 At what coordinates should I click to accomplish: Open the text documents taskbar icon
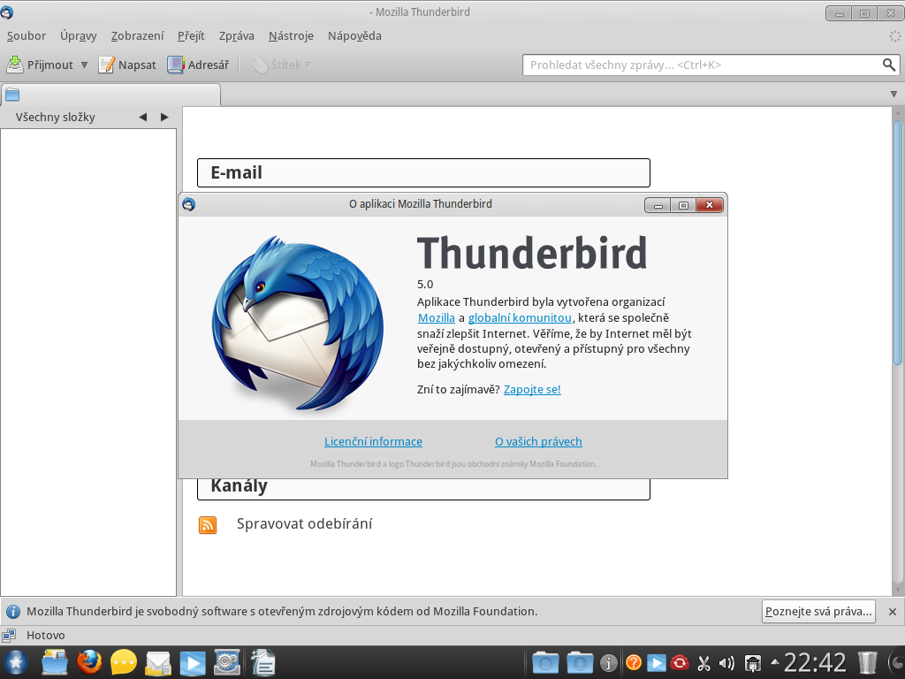tap(263, 663)
